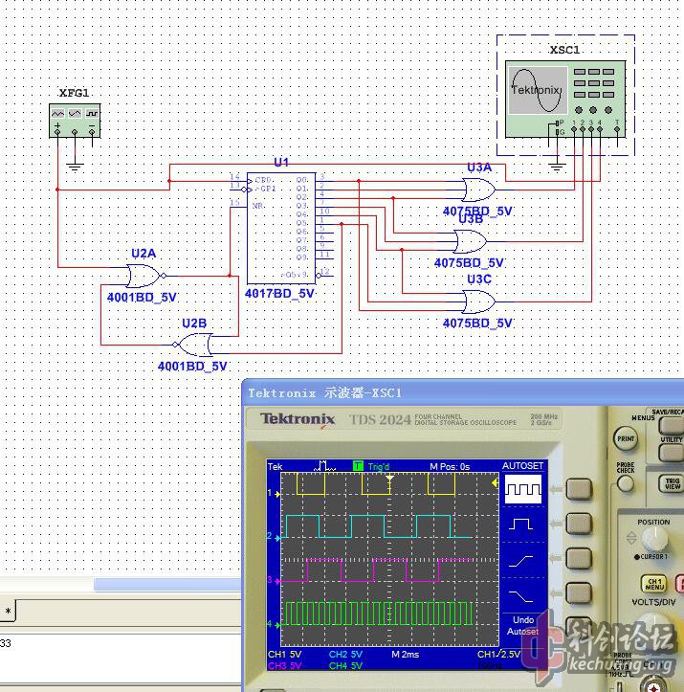Select the asterisk tab at bottom left
This screenshot has width=684, height=692.
pyautogui.click(x=8, y=612)
